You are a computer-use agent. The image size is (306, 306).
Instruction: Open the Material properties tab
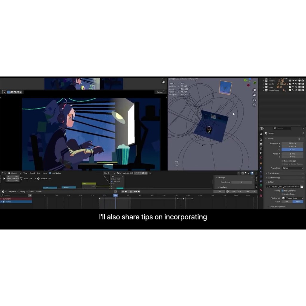261,190
